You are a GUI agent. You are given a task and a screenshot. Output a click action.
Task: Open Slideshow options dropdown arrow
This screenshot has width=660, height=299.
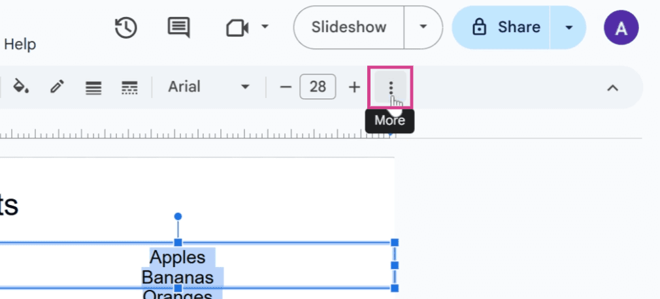pos(423,27)
